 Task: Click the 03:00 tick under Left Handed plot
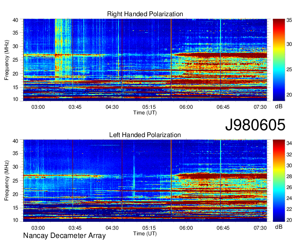tap(38, 228)
